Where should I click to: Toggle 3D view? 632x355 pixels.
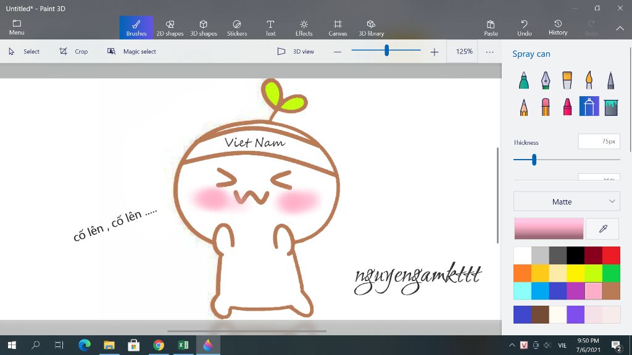point(296,52)
